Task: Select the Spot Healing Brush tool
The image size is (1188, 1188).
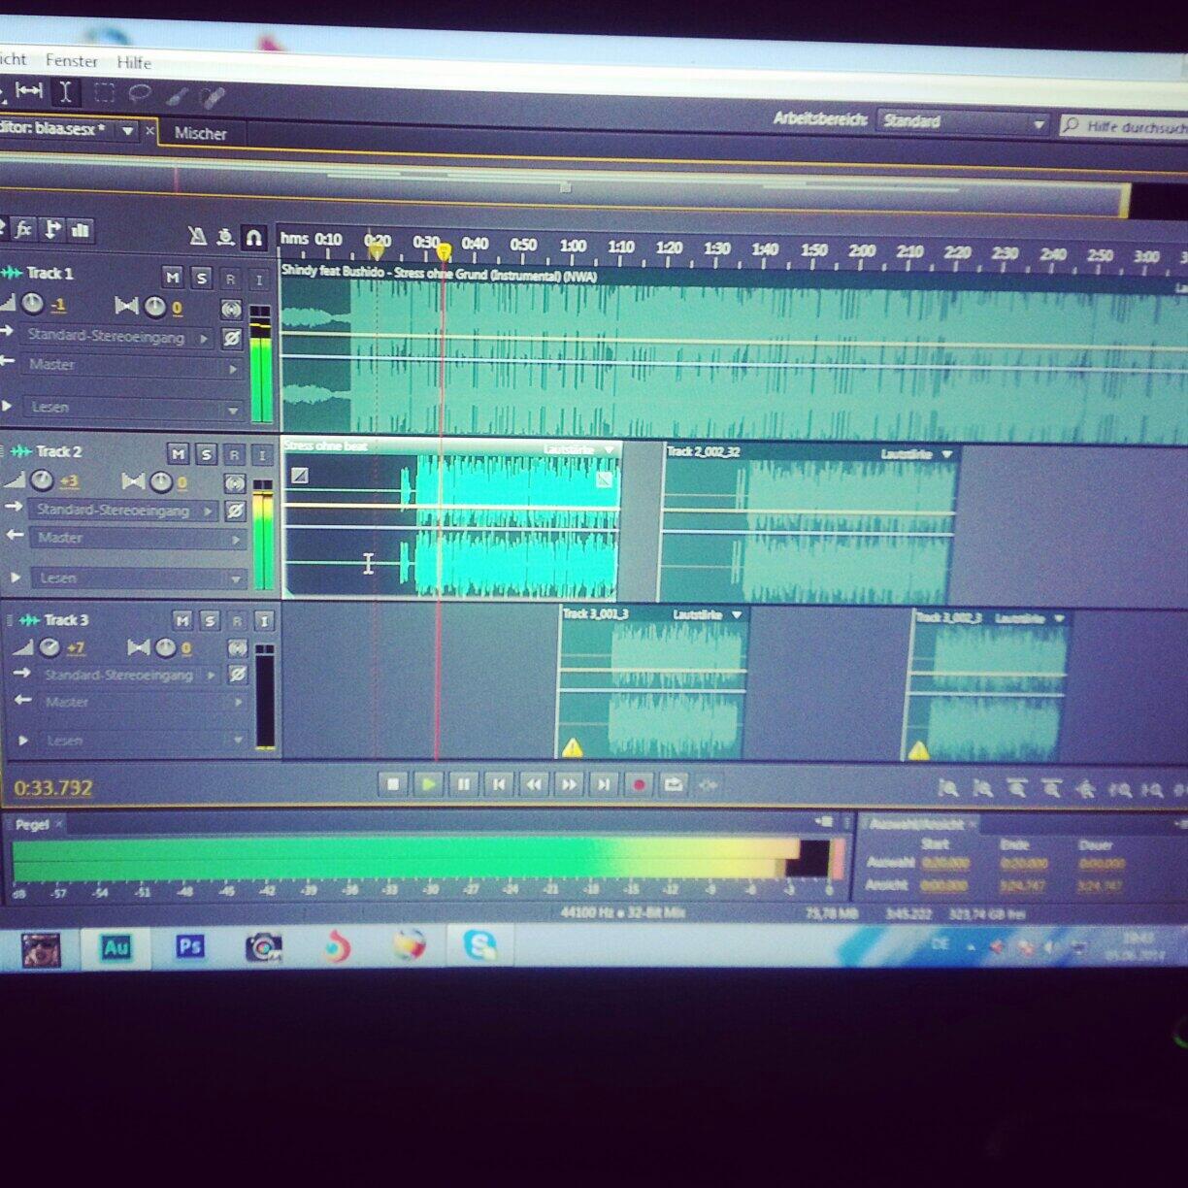Action: pyautogui.click(x=212, y=96)
